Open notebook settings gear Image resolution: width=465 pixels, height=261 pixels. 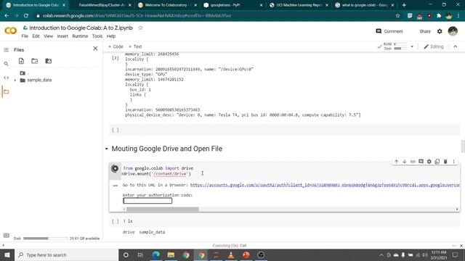(x=440, y=31)
